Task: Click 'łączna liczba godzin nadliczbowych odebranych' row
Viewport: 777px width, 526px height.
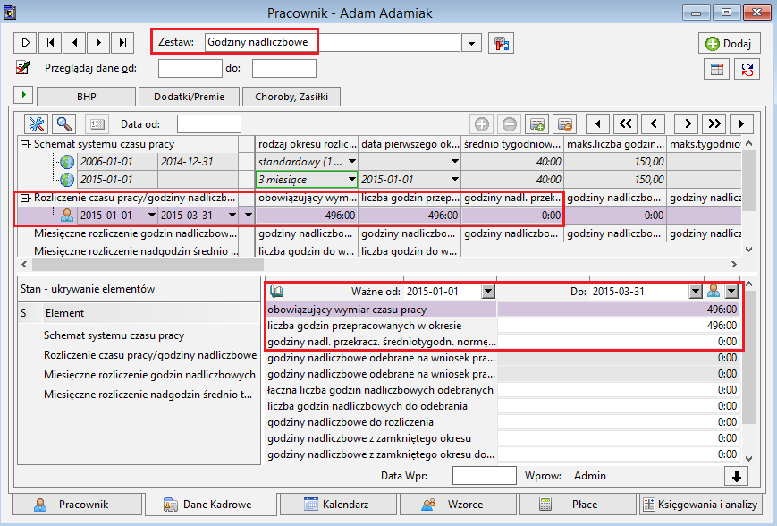Action: pyautogui.click(x=503, y=390)
